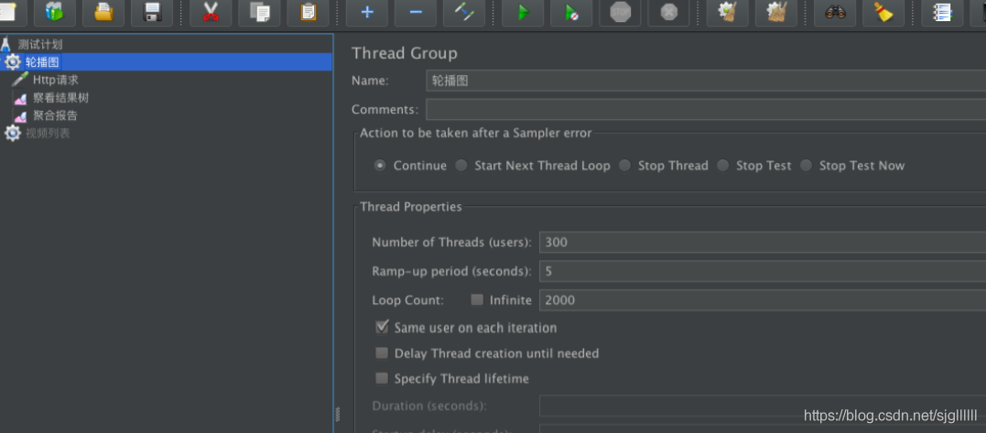Open Search with binoculars icon
This screenshot has width=986, height=433.
tap(835, 12)
